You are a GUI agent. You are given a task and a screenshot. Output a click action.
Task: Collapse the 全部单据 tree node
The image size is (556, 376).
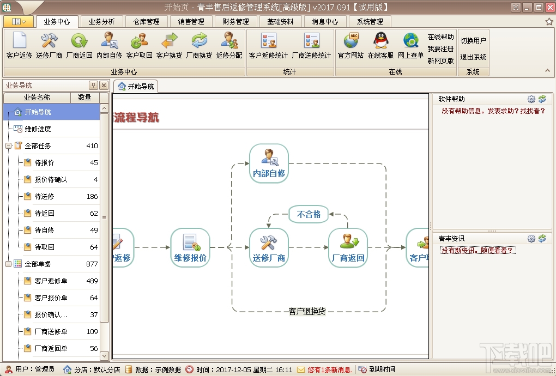[9, 264]
